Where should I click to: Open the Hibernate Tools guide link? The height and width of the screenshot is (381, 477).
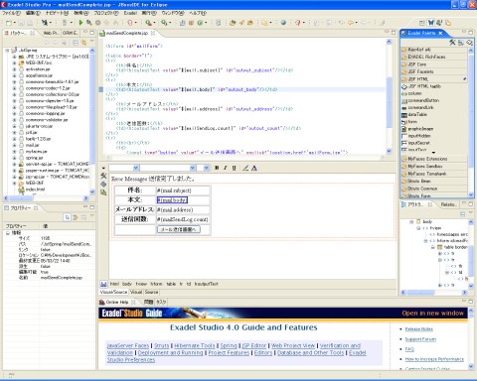195,345
